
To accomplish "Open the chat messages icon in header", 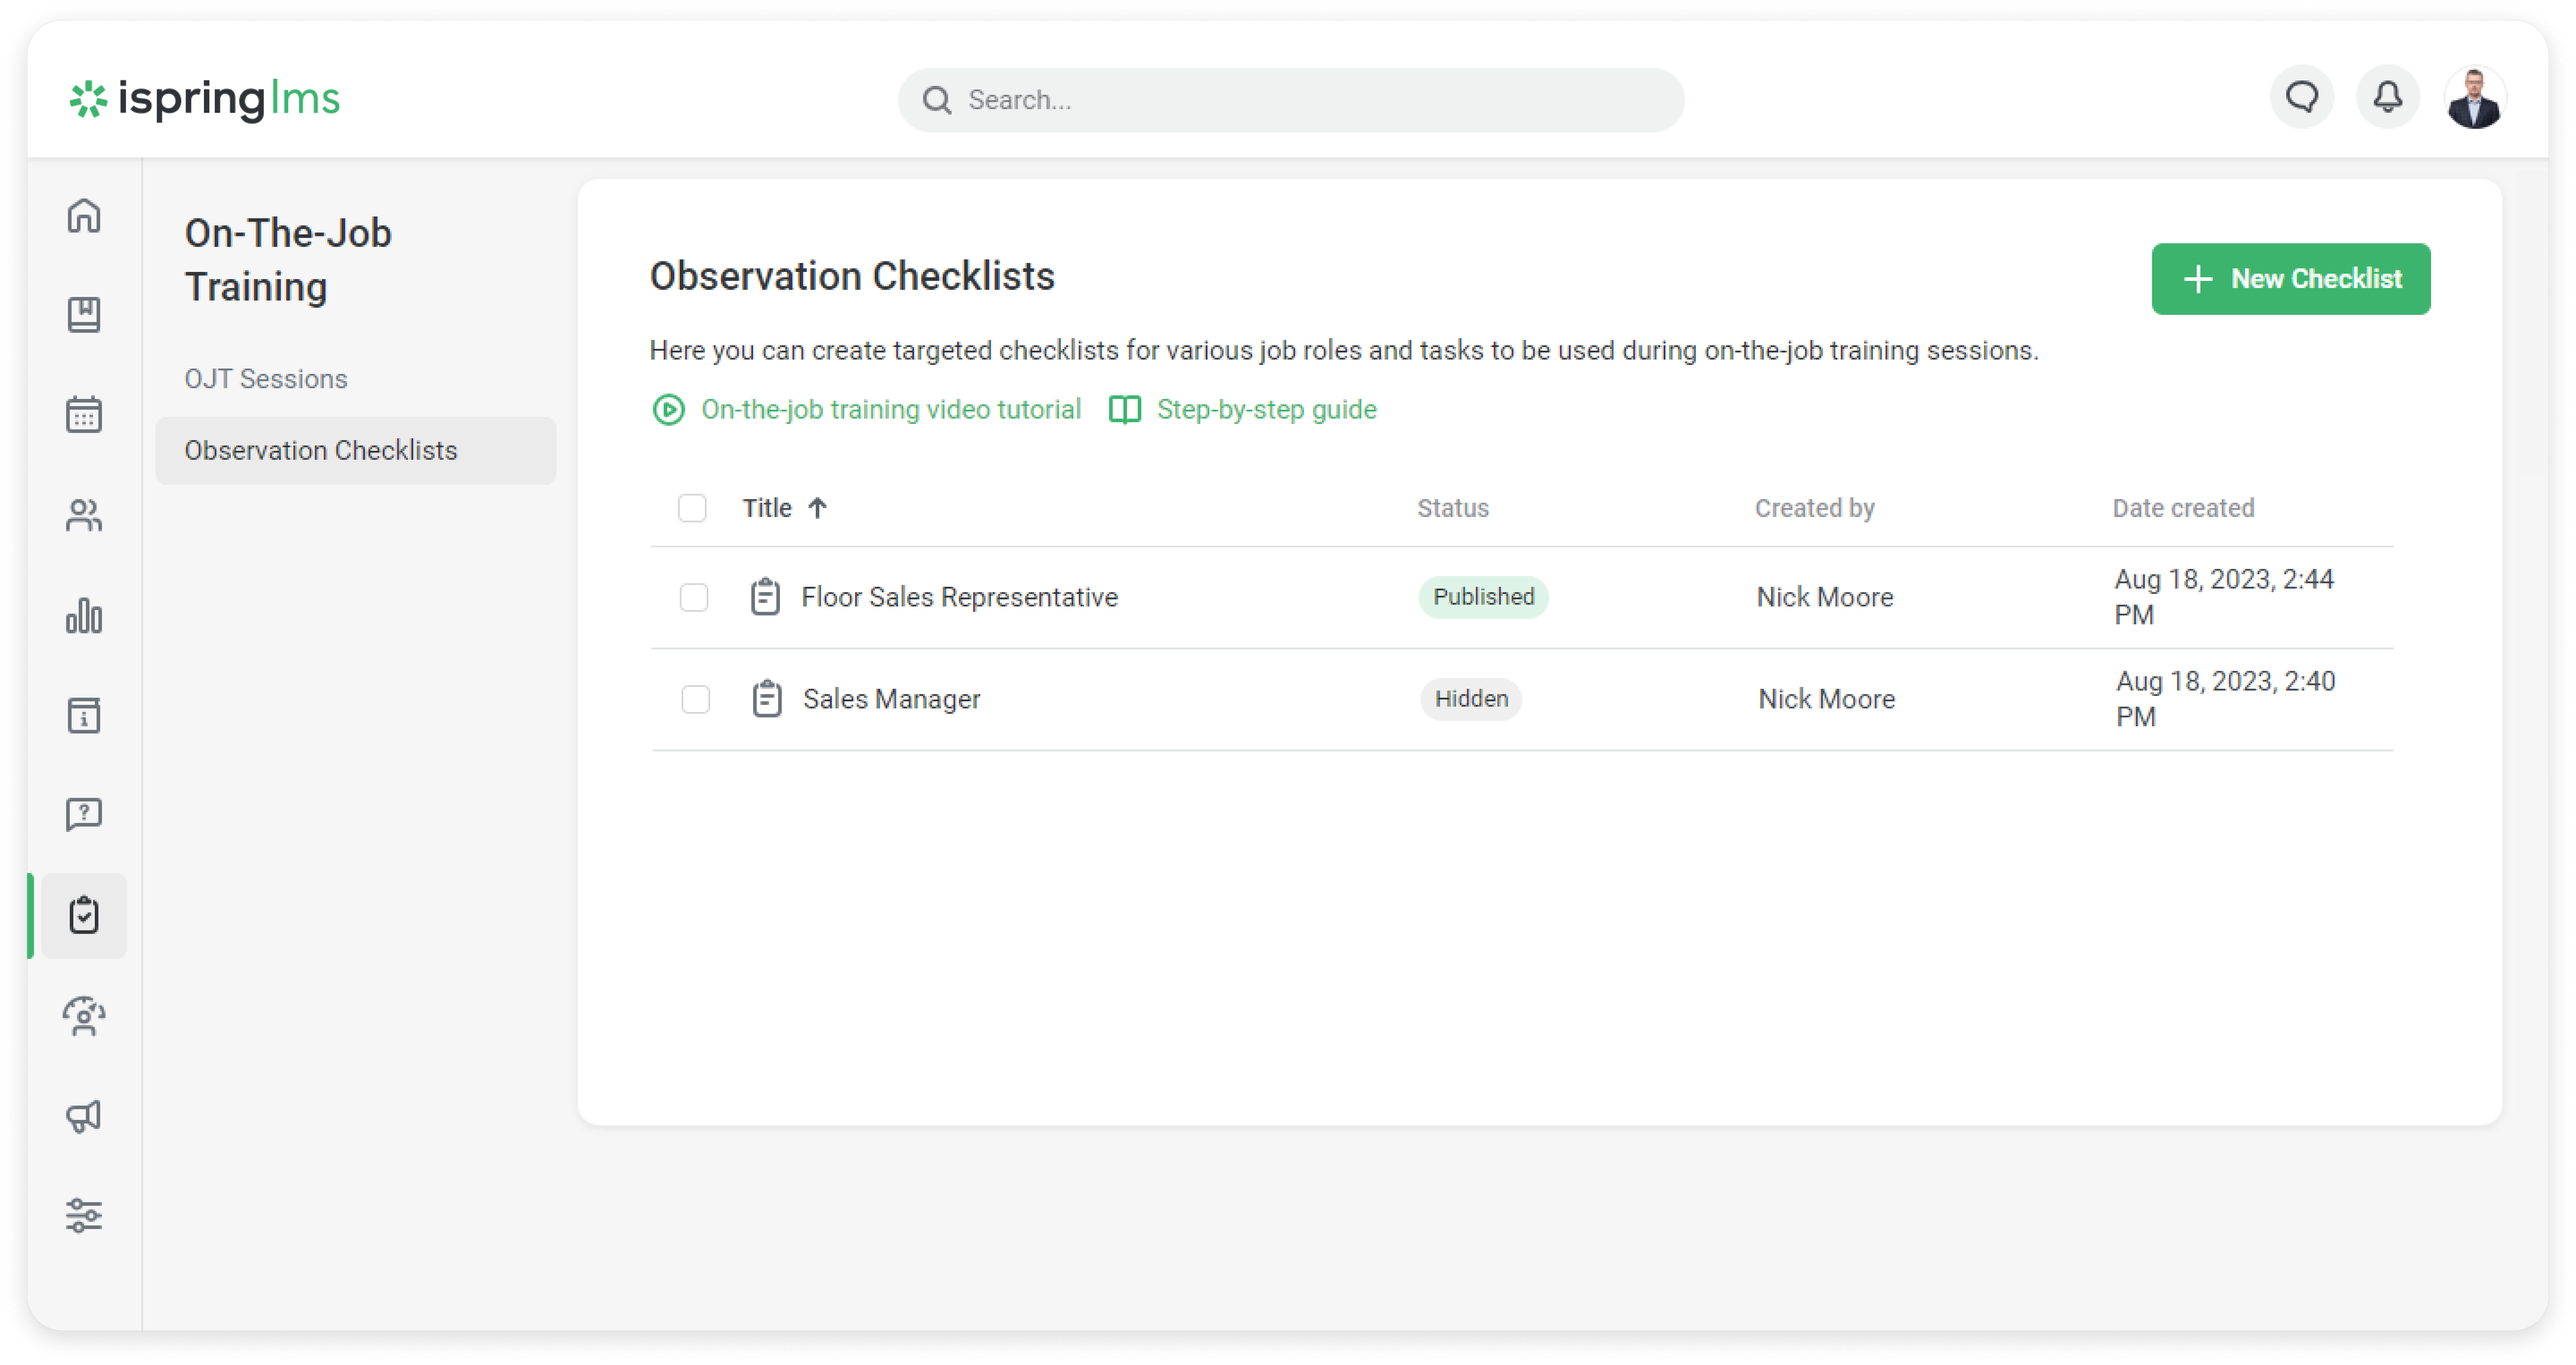I will tap(2301, 98).
